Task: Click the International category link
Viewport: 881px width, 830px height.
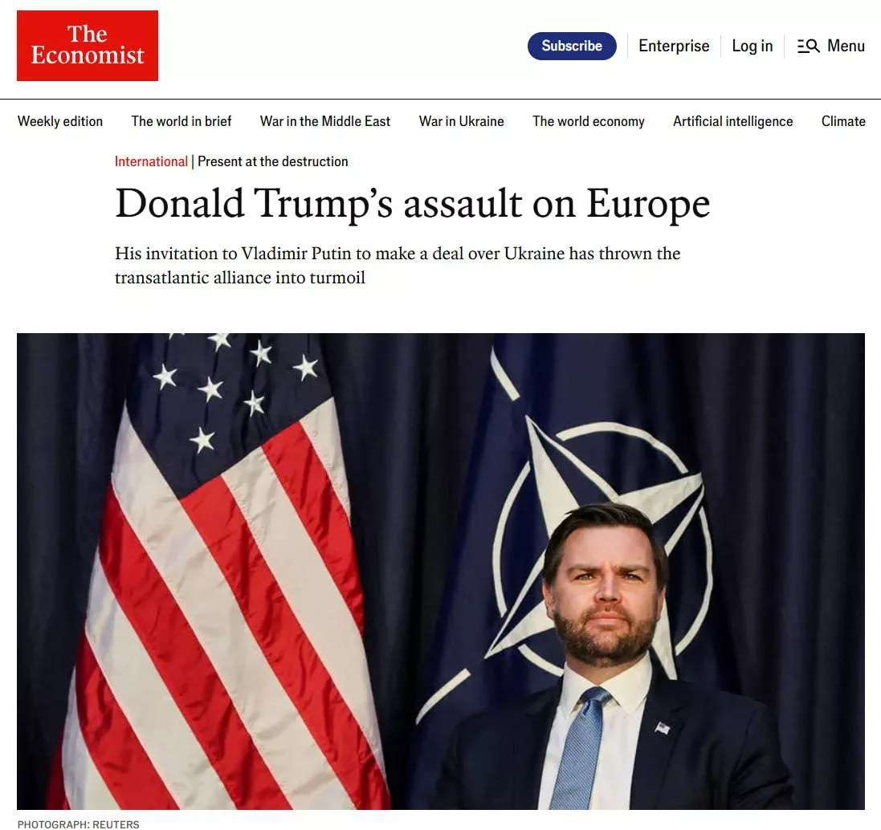Action: 151,161
